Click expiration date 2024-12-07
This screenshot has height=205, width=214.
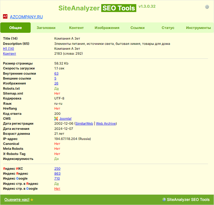tap(64, 129)
